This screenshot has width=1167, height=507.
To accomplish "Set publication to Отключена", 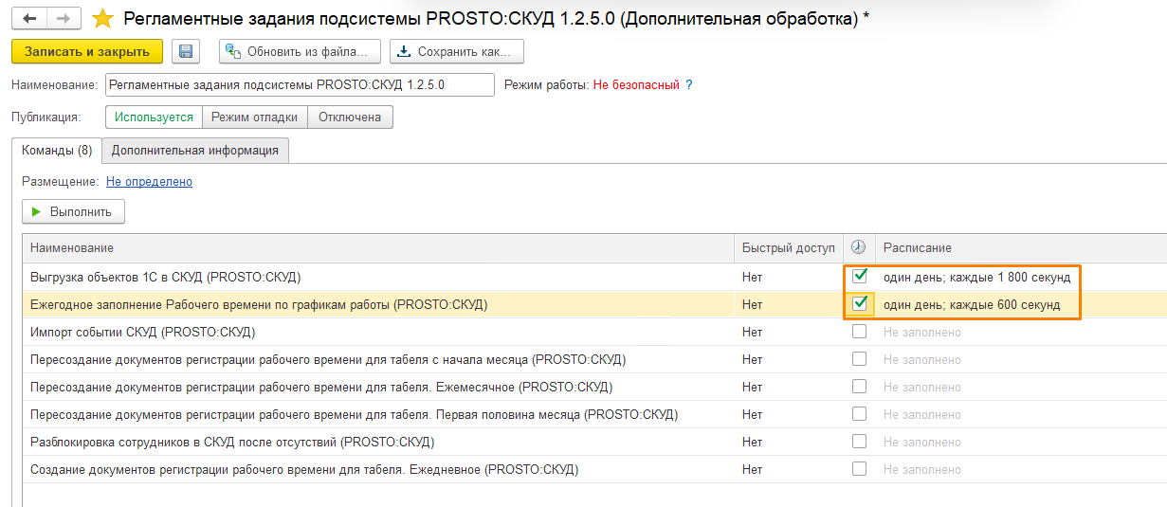I will [x=350, y=118].
